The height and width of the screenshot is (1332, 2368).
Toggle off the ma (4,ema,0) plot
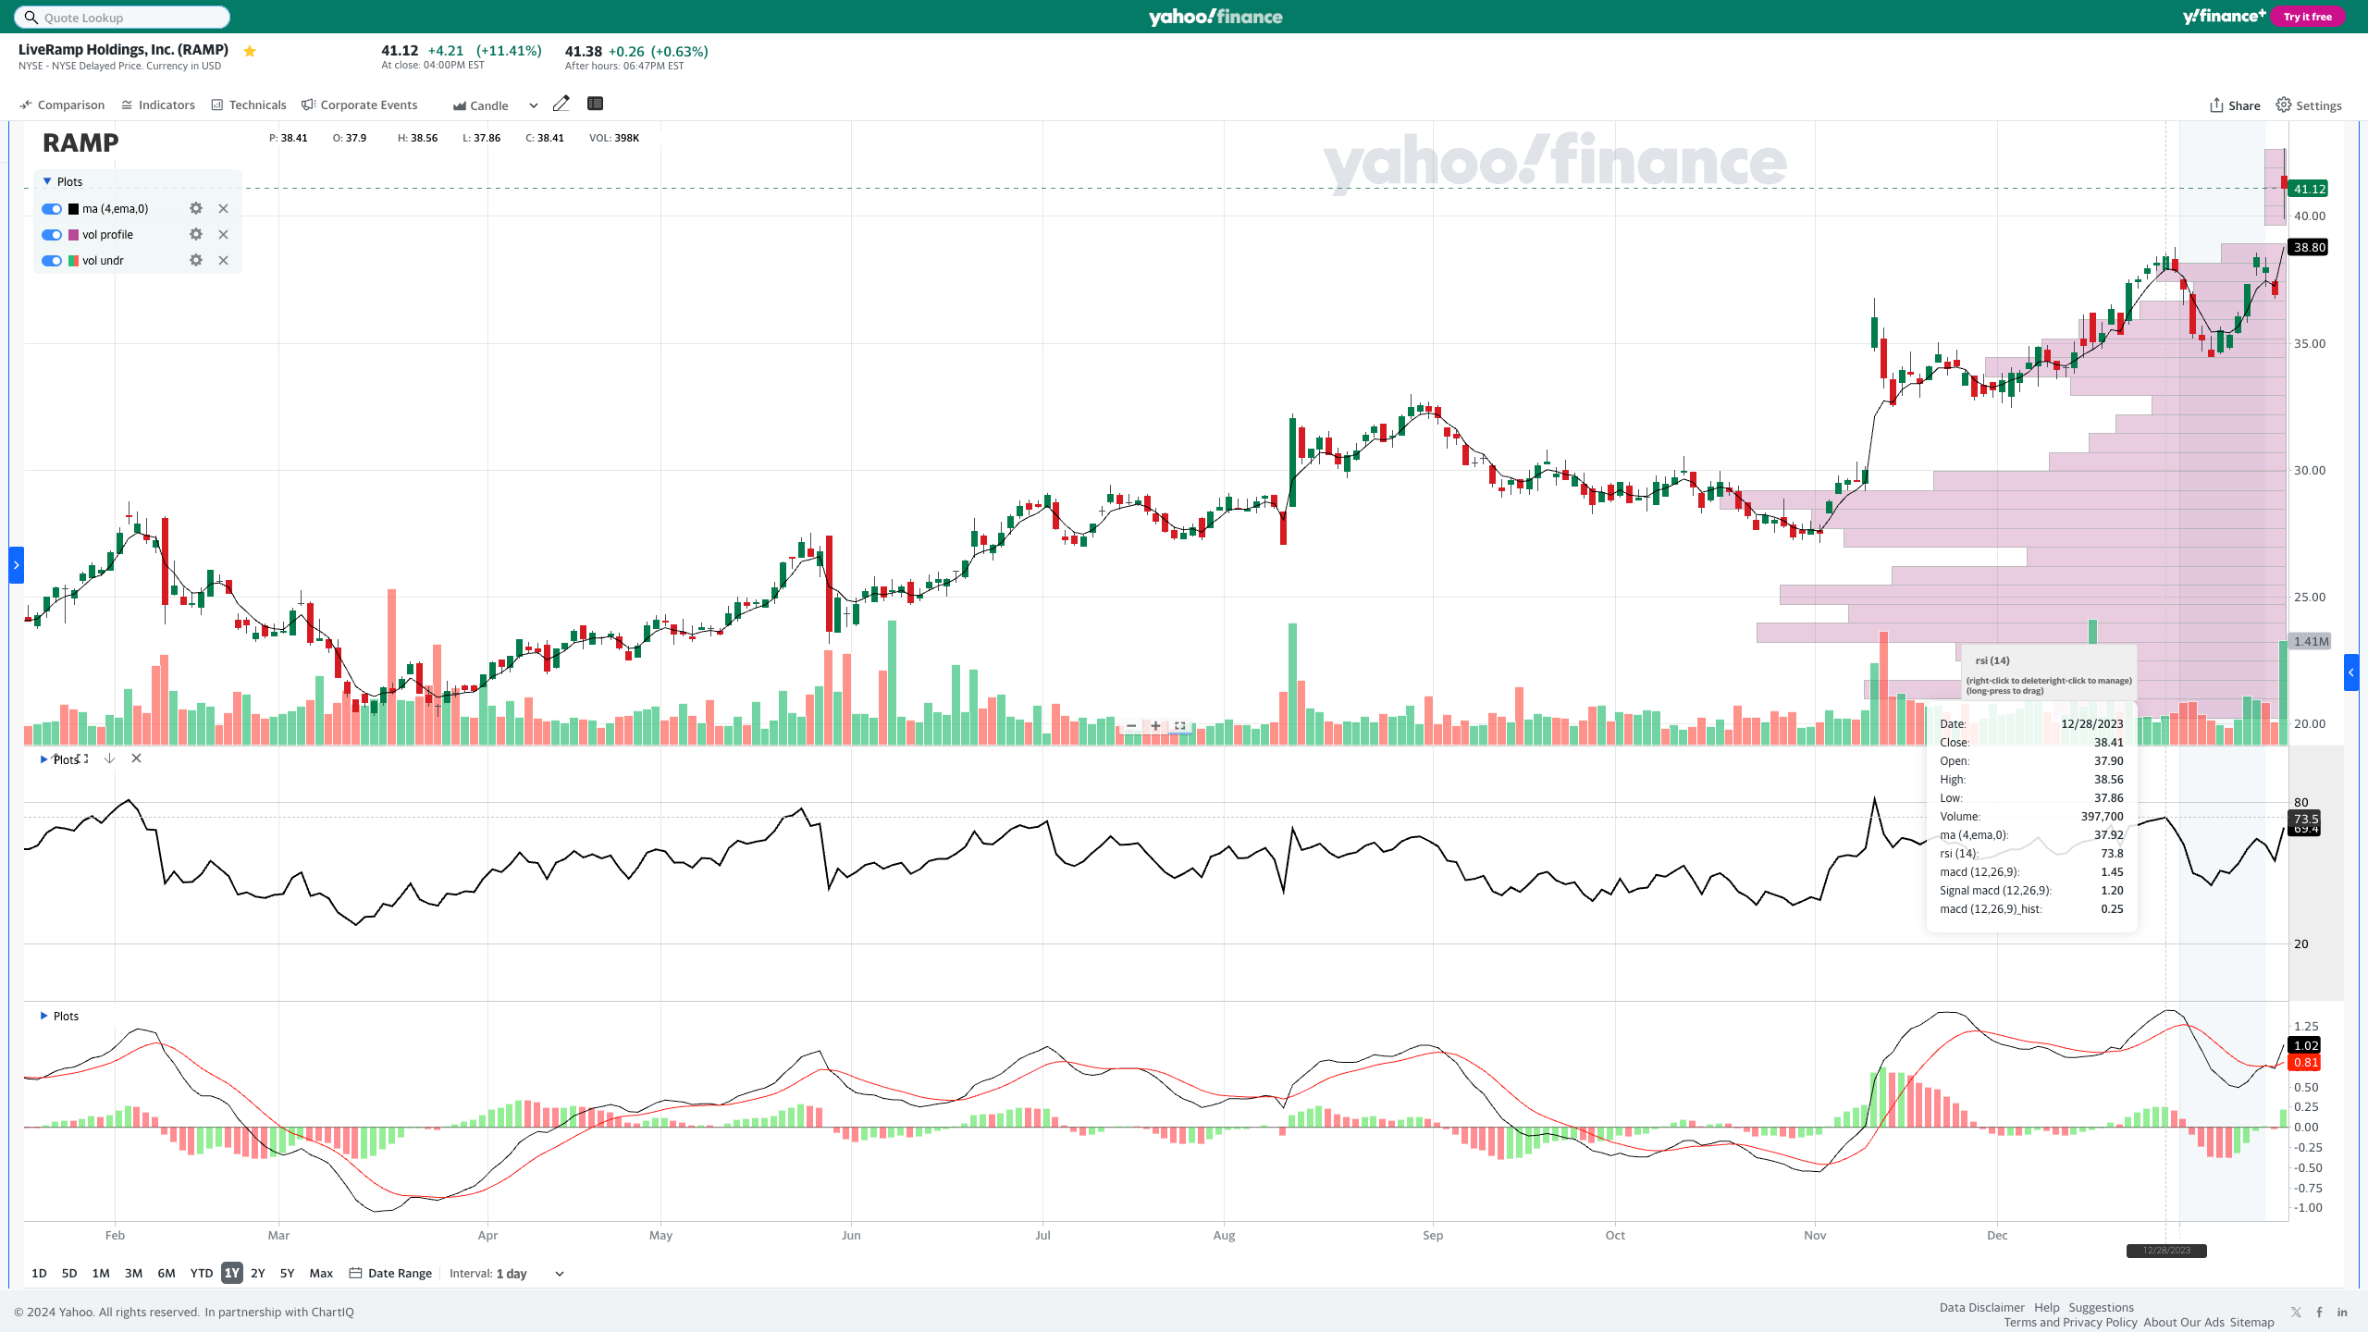pos(52,209)
